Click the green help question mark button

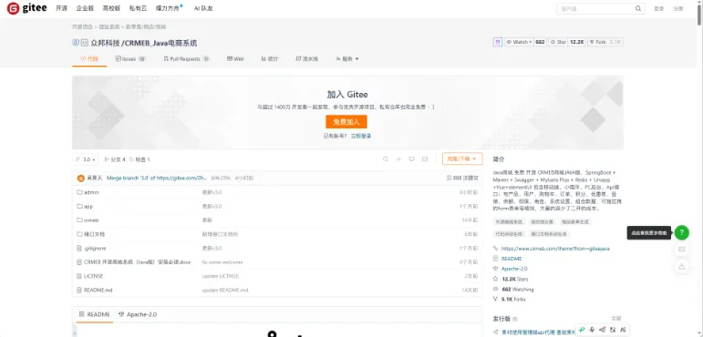pyautogui.click(x=681, y=232)
